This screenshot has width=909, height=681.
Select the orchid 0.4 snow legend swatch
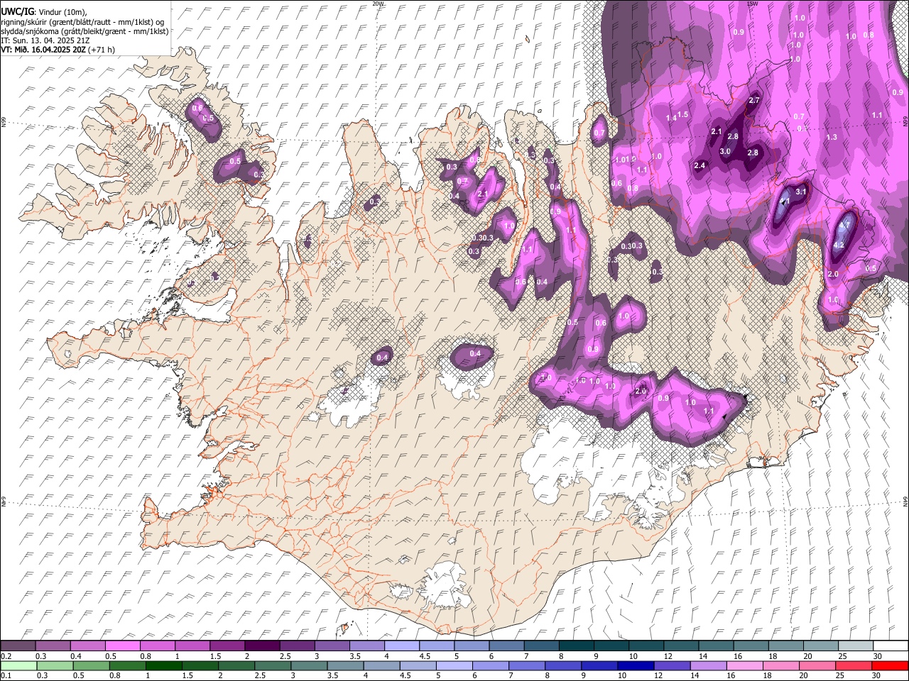coord(87,646)
